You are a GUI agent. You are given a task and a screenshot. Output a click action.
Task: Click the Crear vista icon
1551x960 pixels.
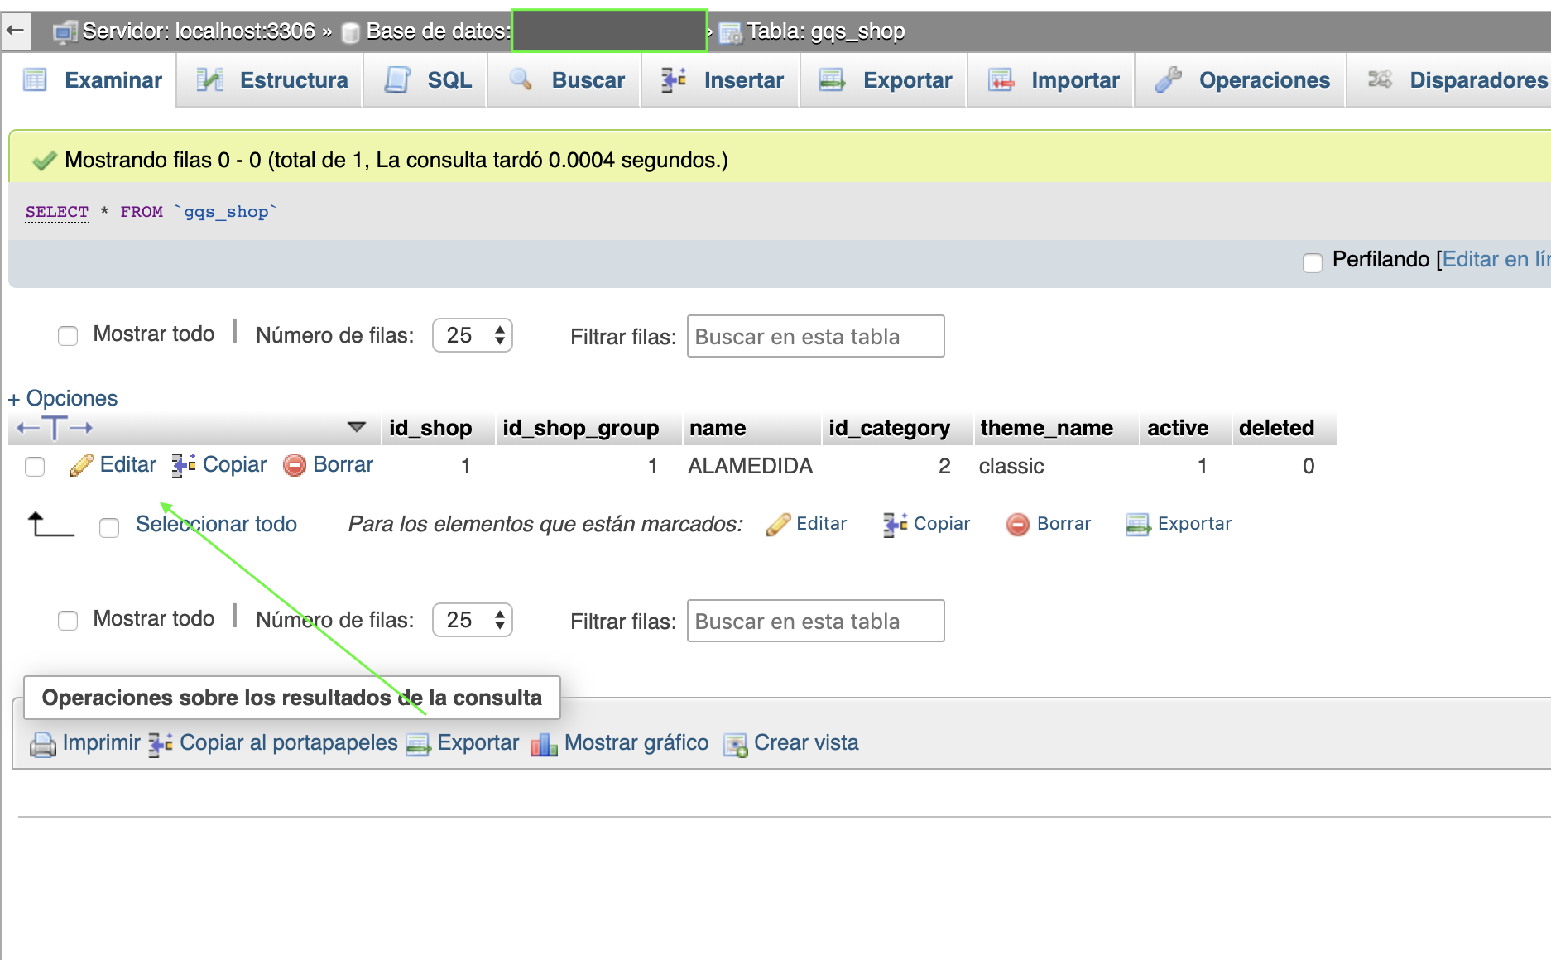[x=735, y=744]
